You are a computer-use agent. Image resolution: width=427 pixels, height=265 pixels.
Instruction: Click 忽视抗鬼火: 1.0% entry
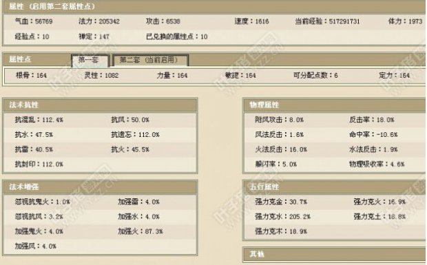(x=43, y=202)
